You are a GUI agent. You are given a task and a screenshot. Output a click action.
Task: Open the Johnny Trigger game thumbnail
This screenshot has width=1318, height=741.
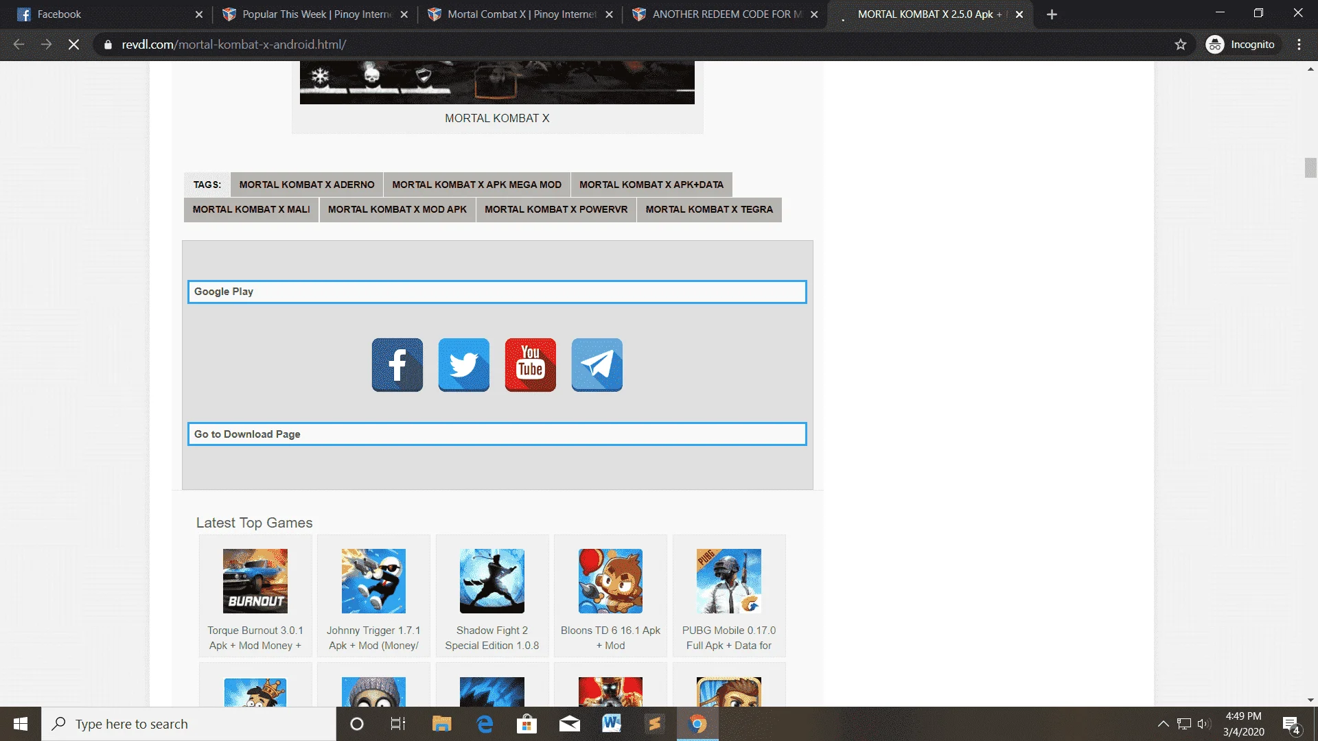click(373, 581)
